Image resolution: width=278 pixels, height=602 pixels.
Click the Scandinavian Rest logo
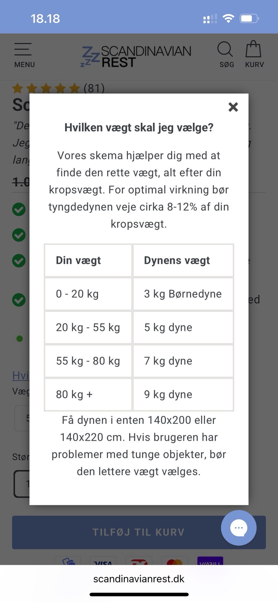pyautogui.click(x=136, y=56)
